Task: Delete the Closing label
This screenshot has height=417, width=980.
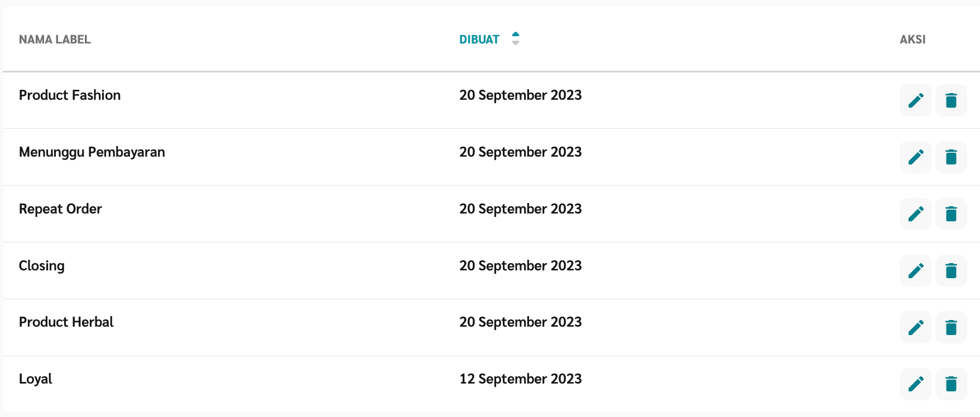Action: pyautogui.click(x=951, y=270)
